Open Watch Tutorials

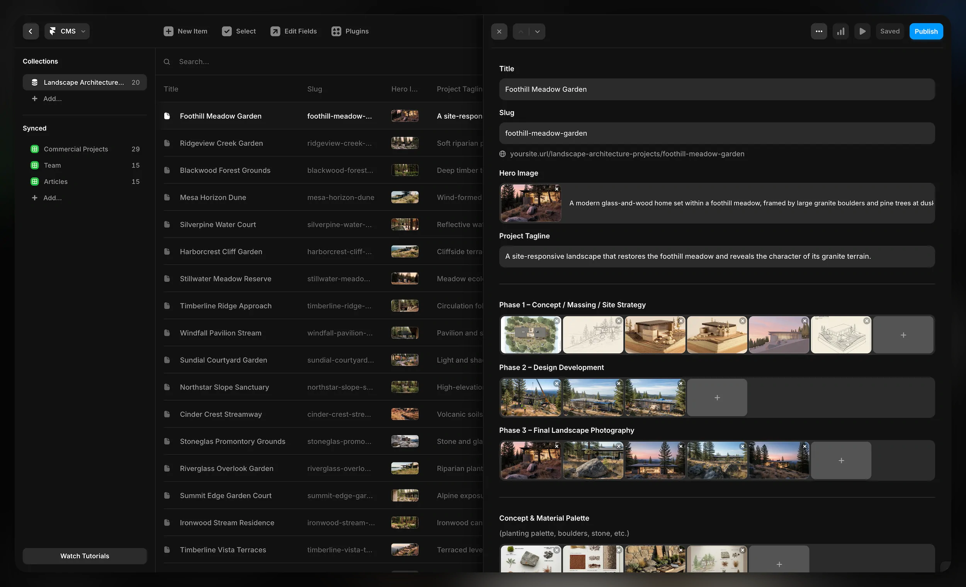click(x=84, y=556)
